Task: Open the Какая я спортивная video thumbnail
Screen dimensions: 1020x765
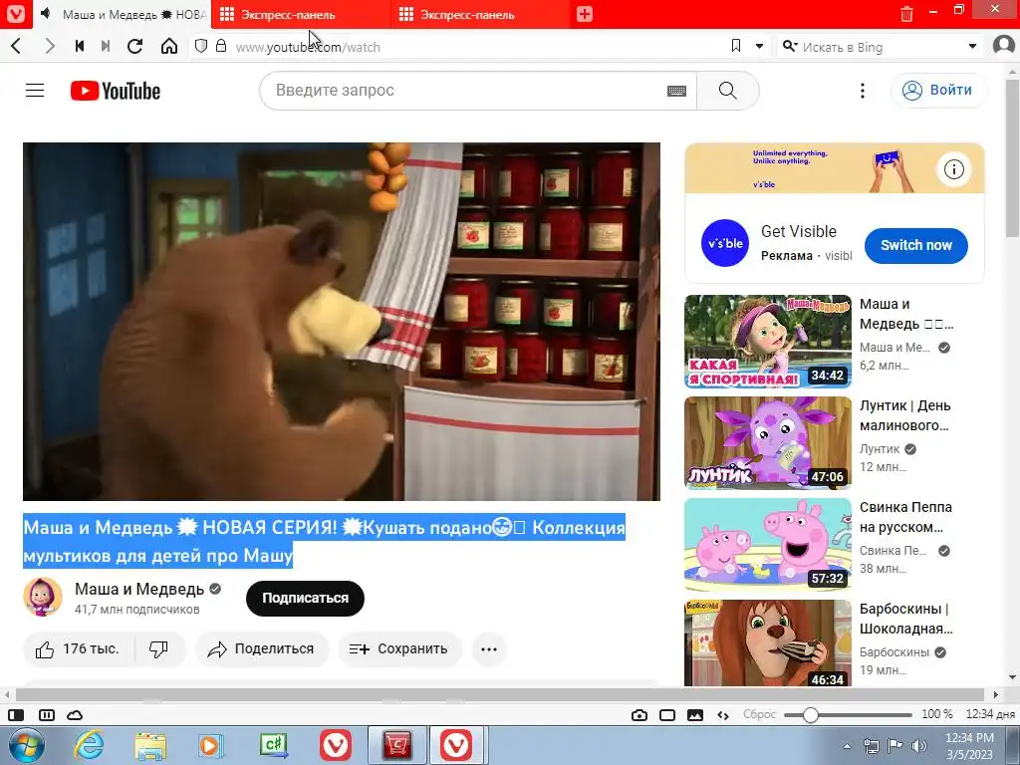Action: pos(768,342)
